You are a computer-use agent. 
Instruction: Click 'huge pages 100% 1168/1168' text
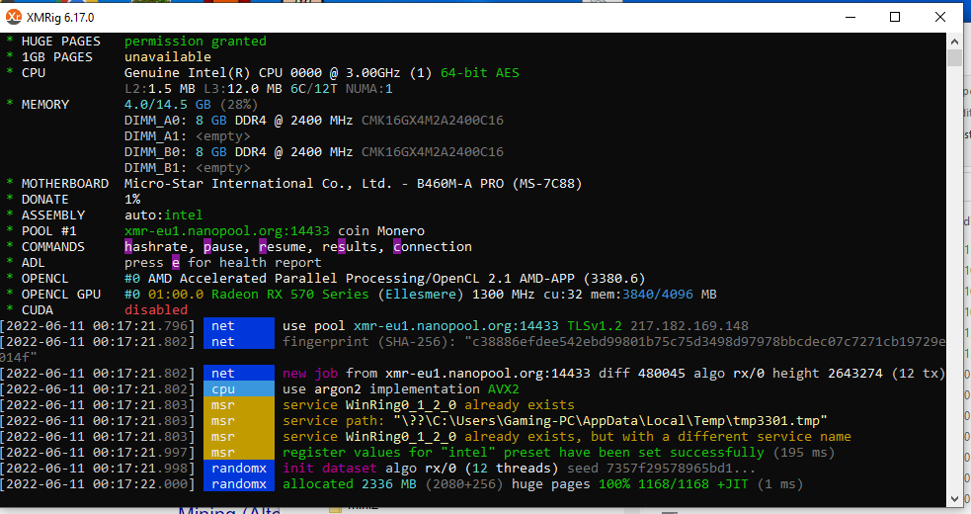coord(610,484)
